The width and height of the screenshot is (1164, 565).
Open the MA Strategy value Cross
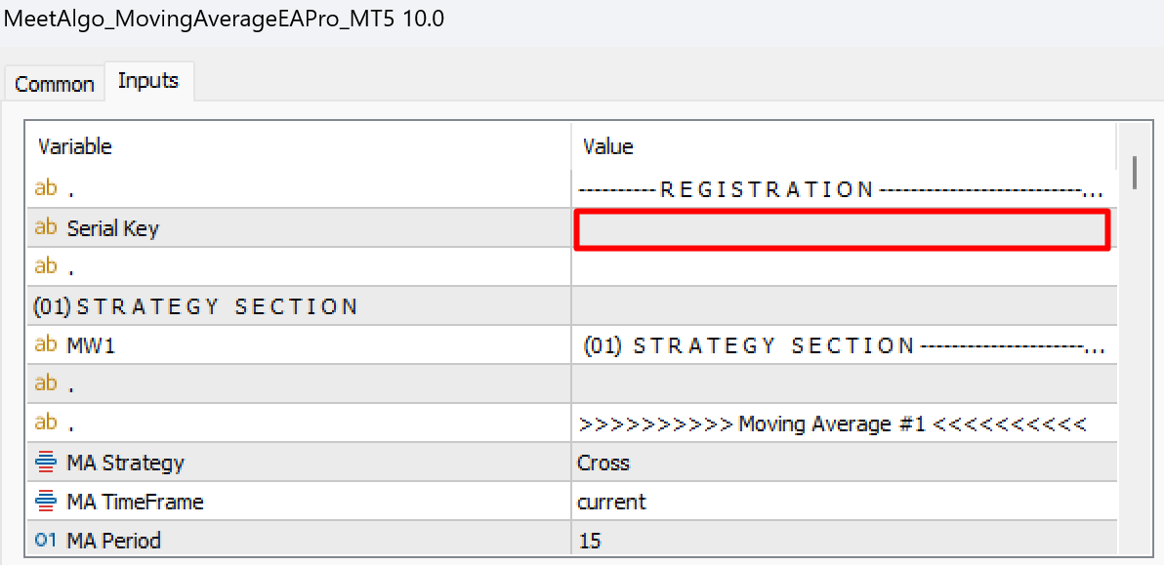(844, 463)
